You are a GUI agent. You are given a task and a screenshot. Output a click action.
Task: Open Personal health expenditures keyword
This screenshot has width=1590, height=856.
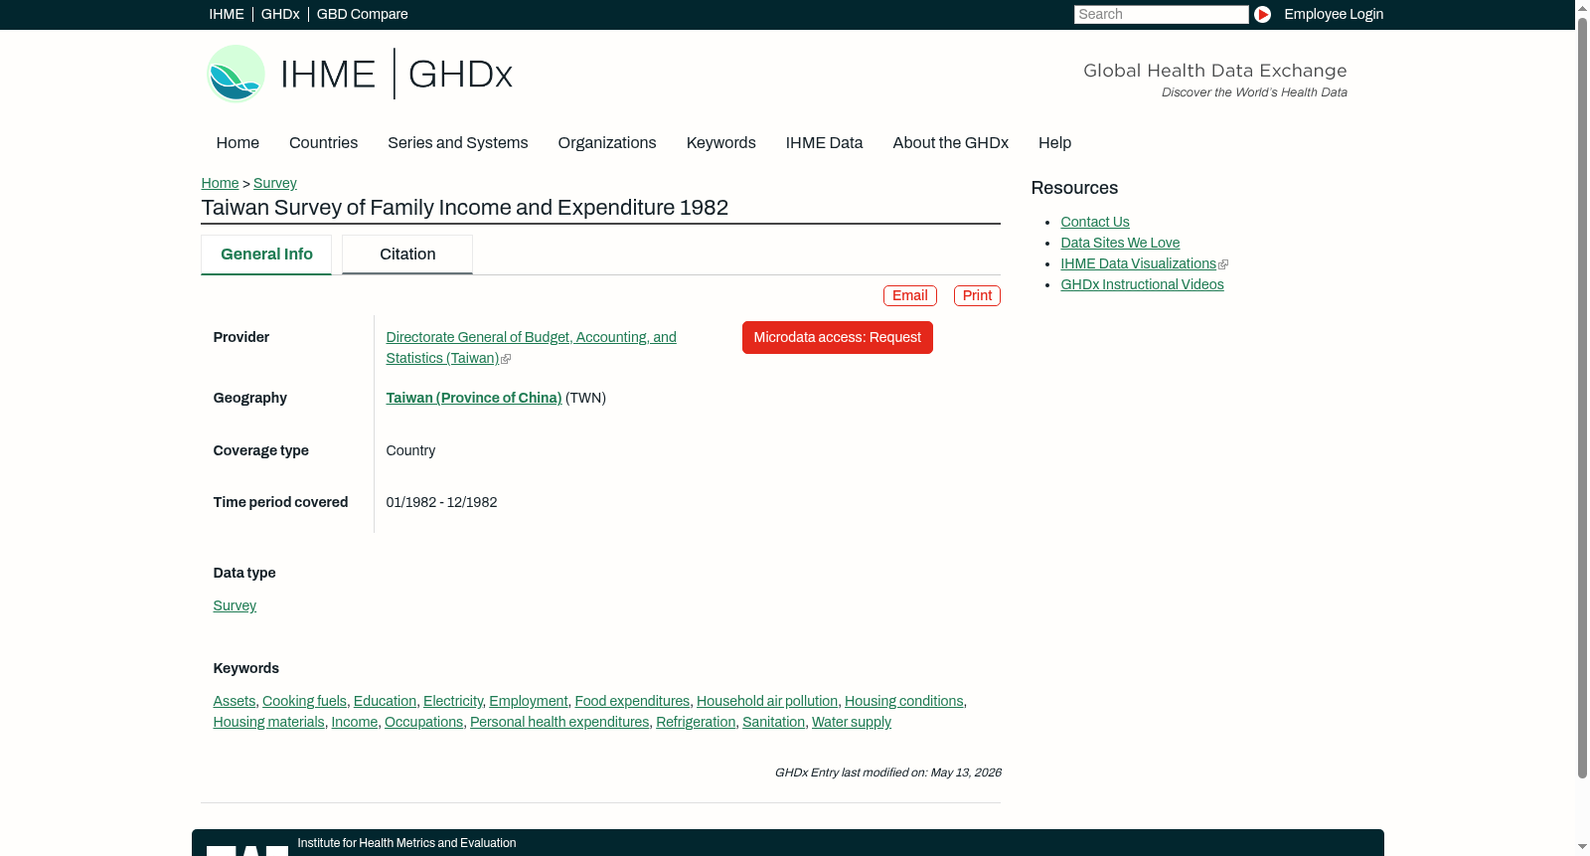tap(559, 722)
